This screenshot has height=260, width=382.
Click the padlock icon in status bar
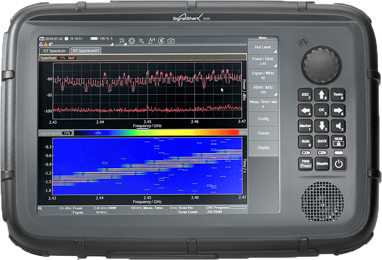(x=41, y=44)
